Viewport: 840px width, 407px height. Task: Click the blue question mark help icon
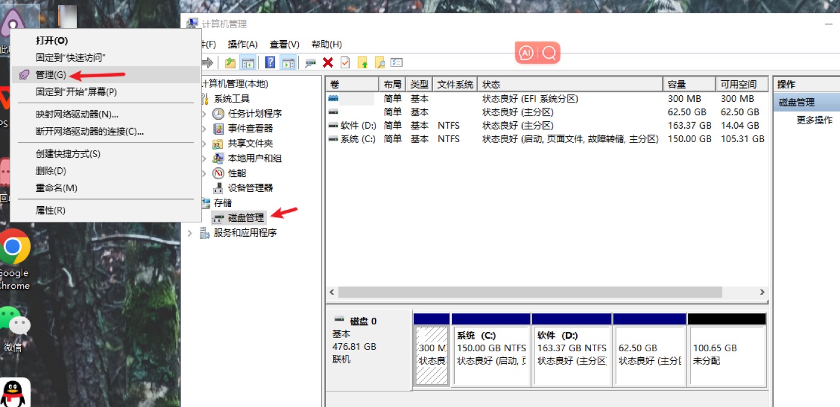click(270, 62)
